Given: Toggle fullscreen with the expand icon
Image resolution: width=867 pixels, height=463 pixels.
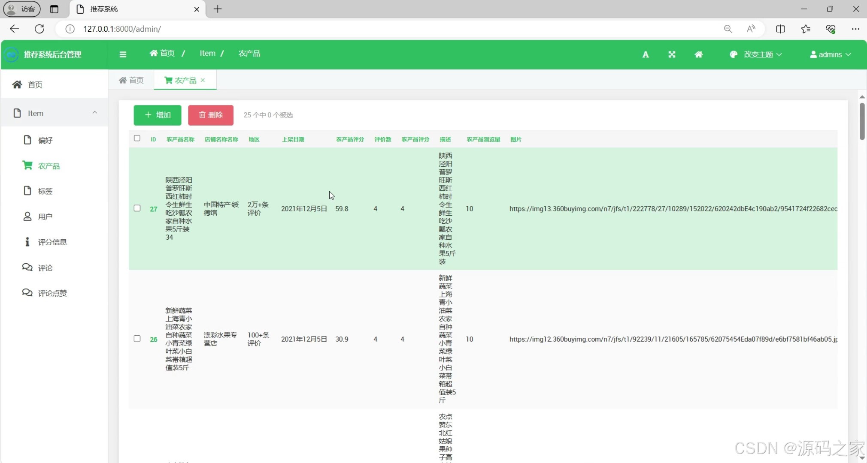Looking at the screenshot, I should coord(672,54).
